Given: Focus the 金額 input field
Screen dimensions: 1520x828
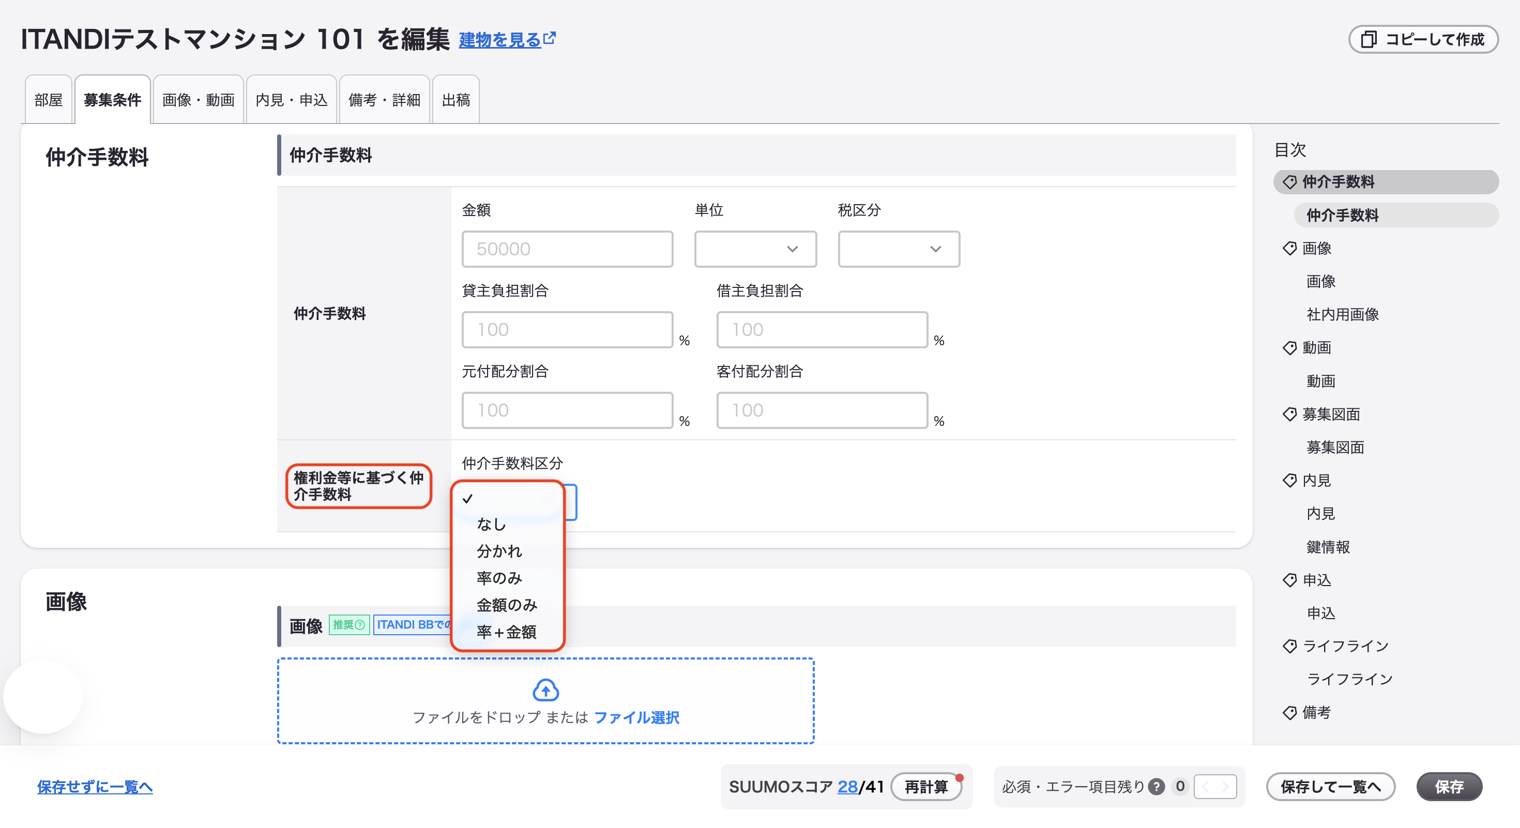Looking at the screenshot, I should coord(567,249).
